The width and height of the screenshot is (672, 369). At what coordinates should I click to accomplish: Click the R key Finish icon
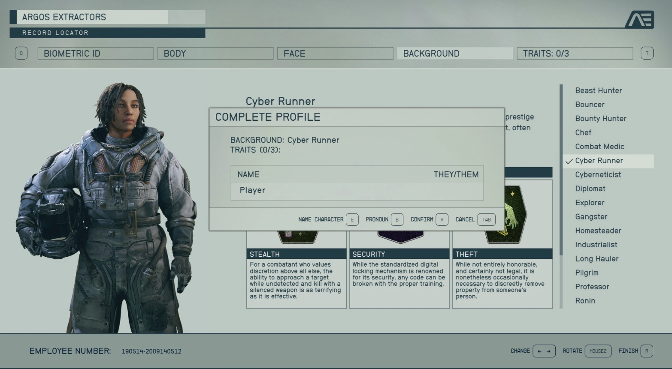pos(647,351)
